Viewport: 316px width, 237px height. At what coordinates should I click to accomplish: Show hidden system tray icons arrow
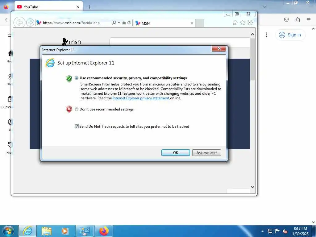point(262,231)
